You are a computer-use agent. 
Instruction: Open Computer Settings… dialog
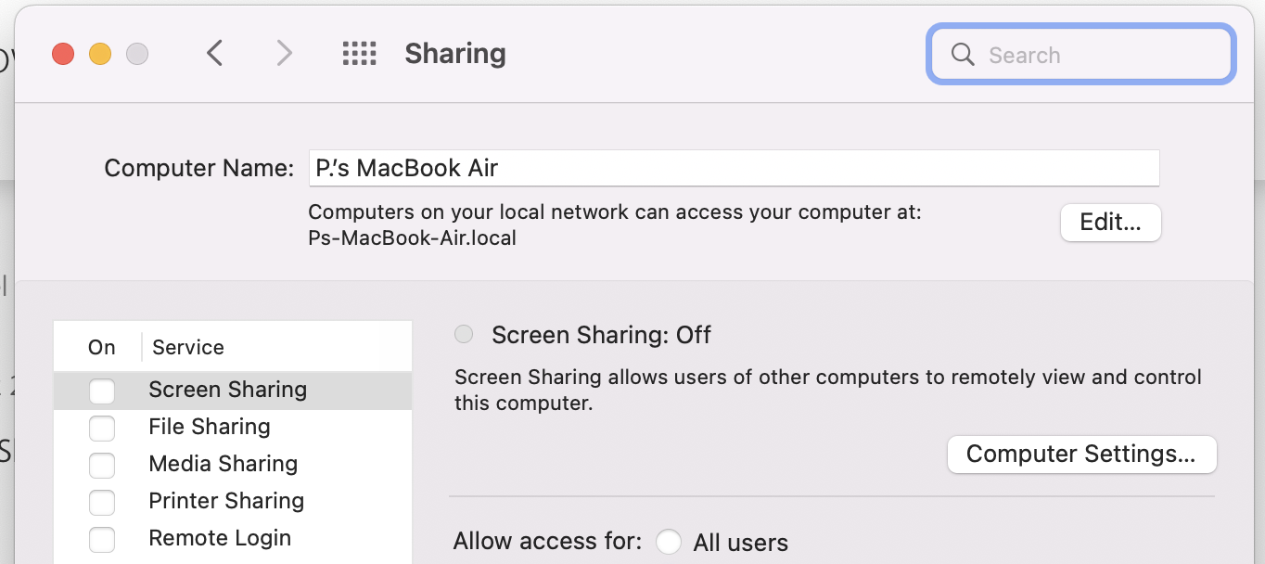[x=1080, y=454]
